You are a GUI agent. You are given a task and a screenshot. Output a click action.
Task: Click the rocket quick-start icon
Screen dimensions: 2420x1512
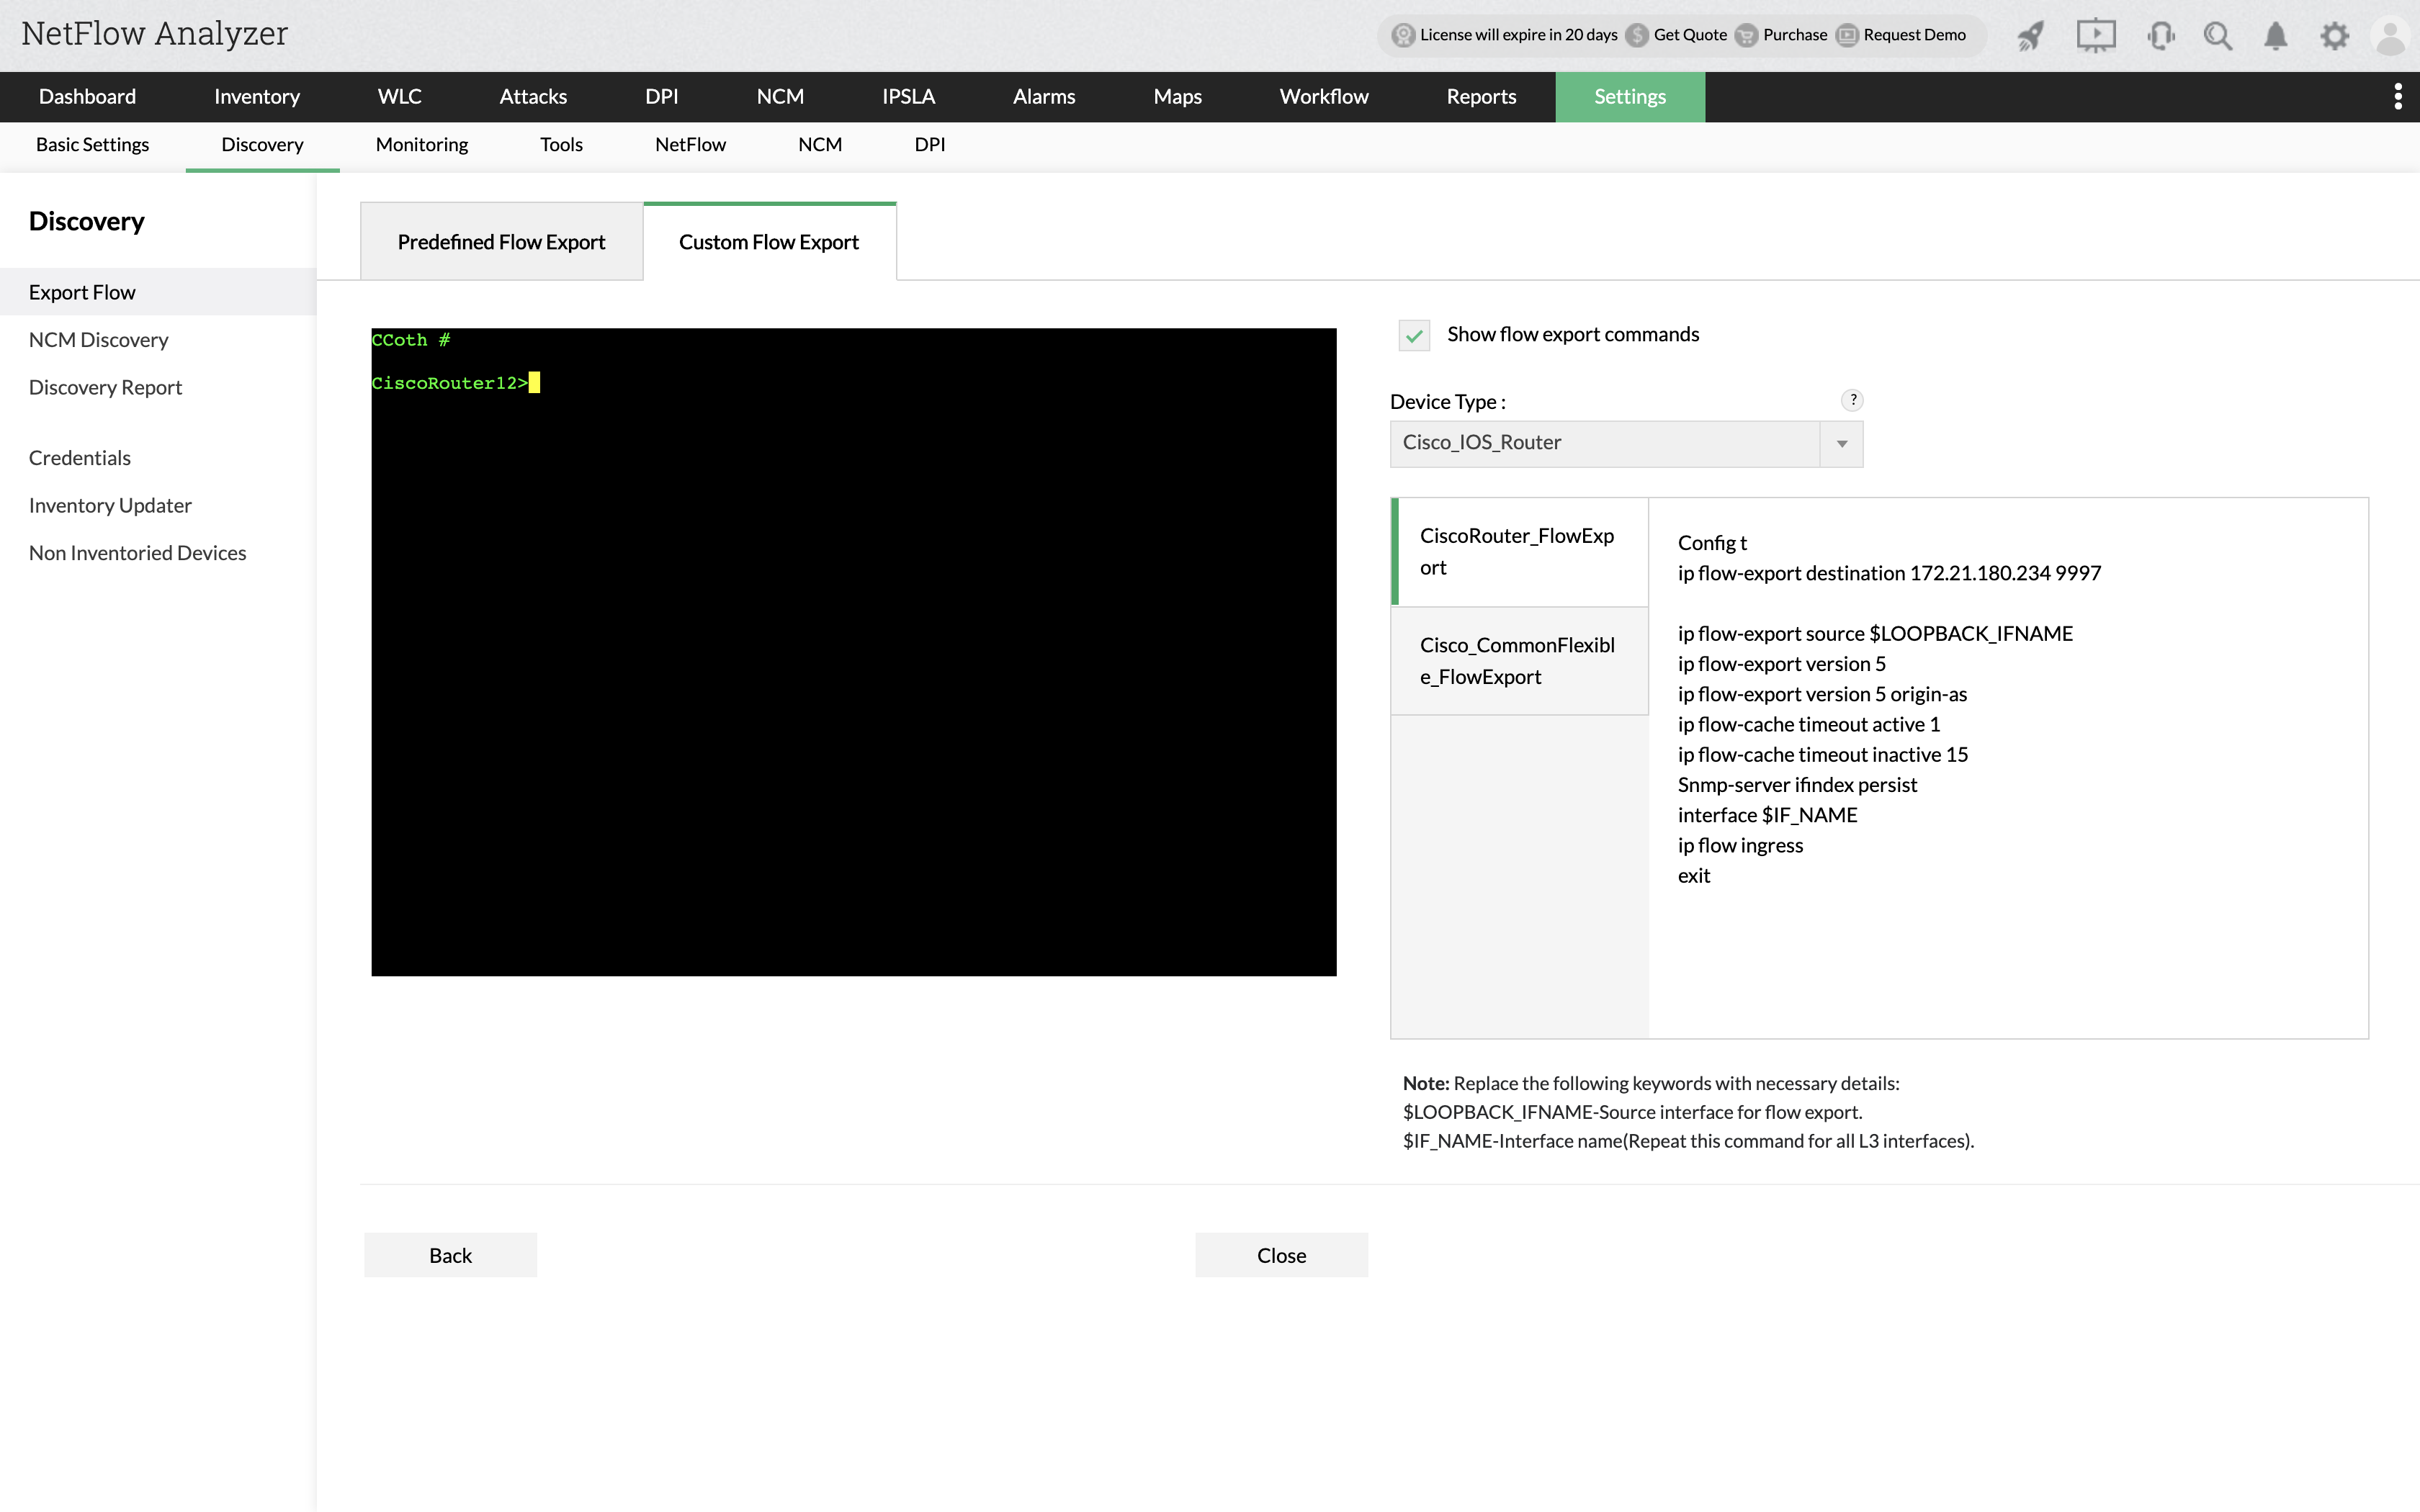click(2030, 37)
